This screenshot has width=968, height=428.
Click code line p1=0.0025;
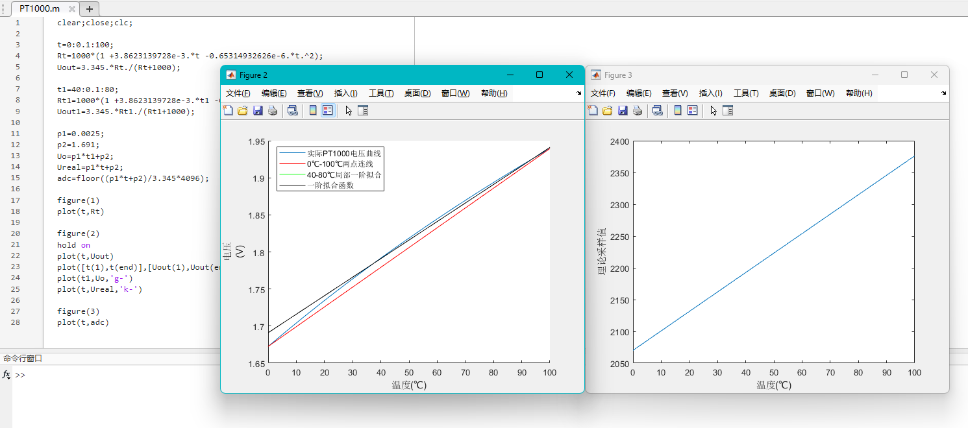pyautogui.click(x=81, y=134)
